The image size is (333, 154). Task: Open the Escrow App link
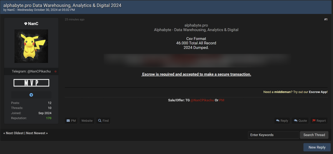click(318, 92)
